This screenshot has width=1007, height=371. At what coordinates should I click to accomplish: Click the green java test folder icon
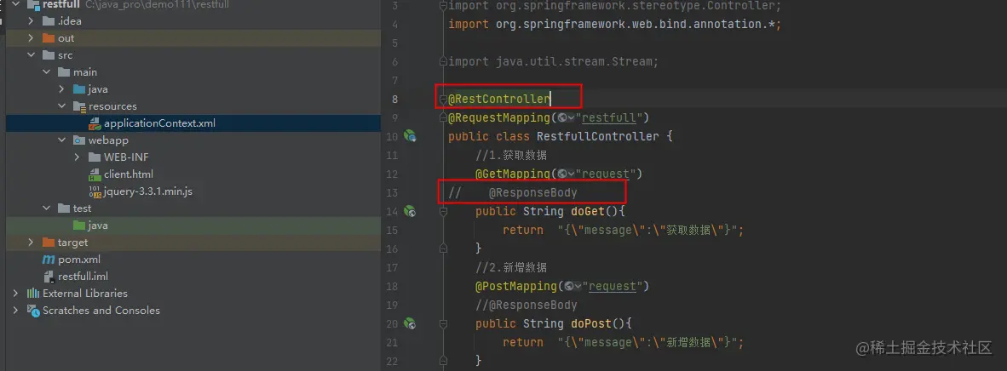coord(79,225)
